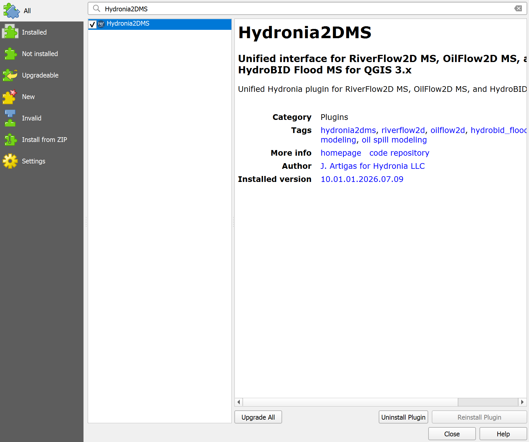Open the Settings tab
529x442 pixels.
click(x=42, y=161)
